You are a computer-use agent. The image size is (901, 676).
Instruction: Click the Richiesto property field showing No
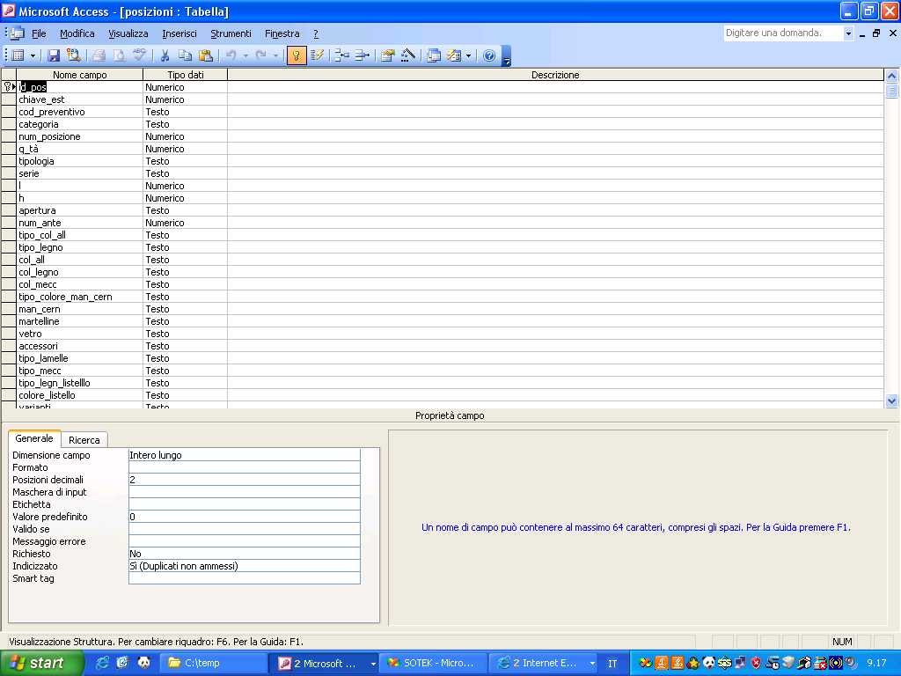pos(245,554)
